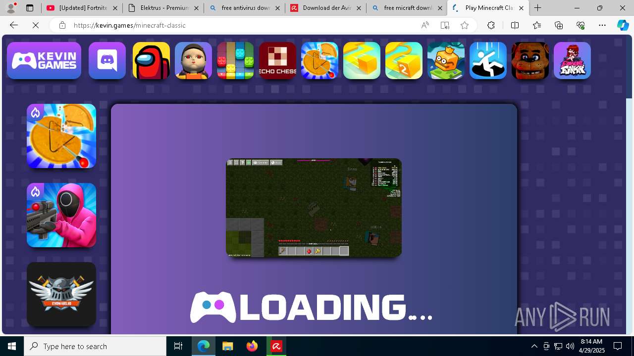Open a new browser tab
This screenshot has height=356, width=634.
[x=537, y=8]
